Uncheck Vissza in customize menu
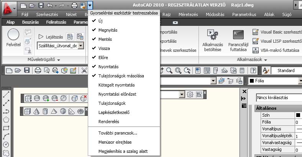 pyautogui.click(x=124, y=48)
